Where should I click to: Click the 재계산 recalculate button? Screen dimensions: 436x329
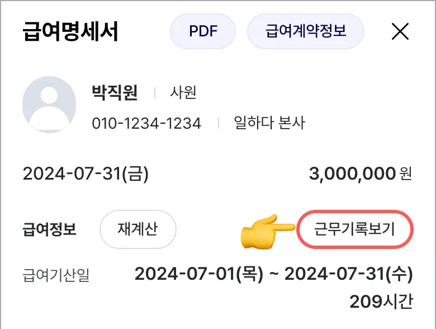point(138,229)
